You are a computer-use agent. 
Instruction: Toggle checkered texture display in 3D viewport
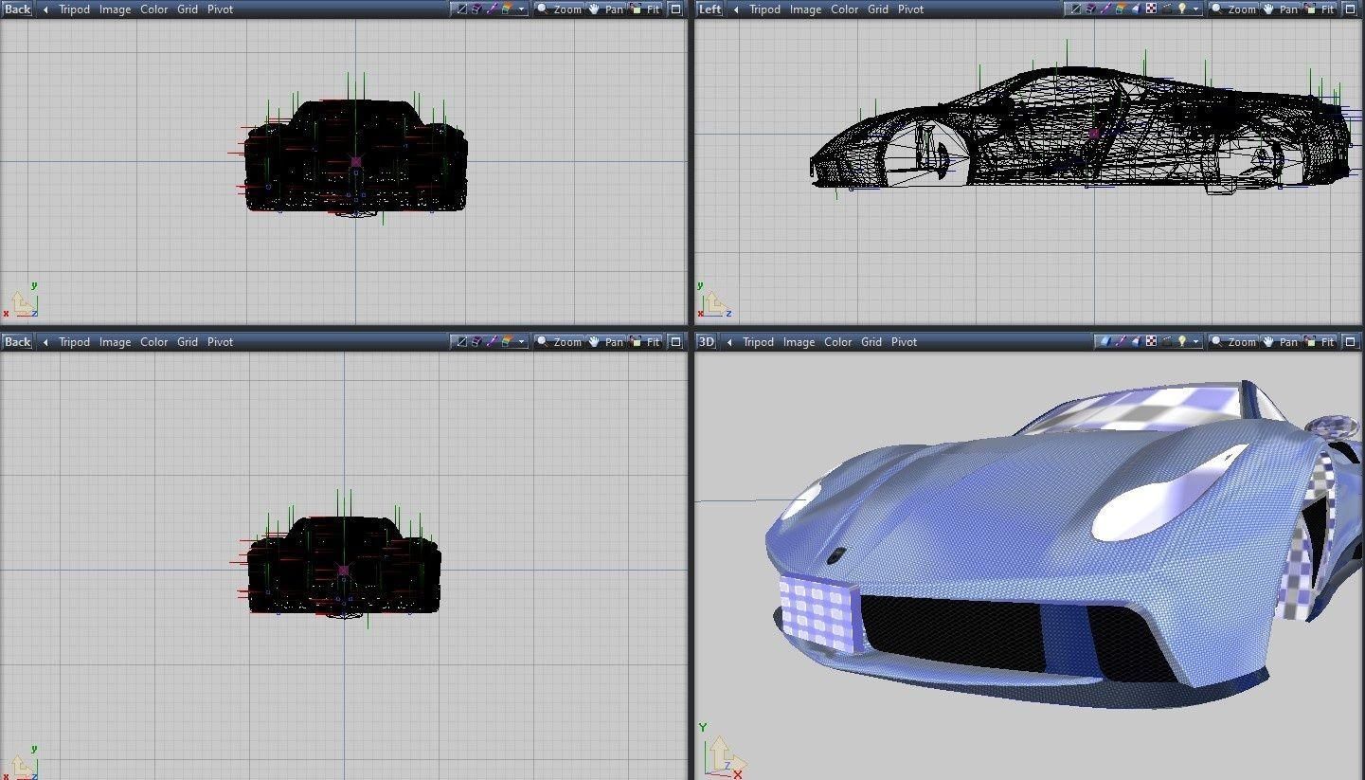1151,342
